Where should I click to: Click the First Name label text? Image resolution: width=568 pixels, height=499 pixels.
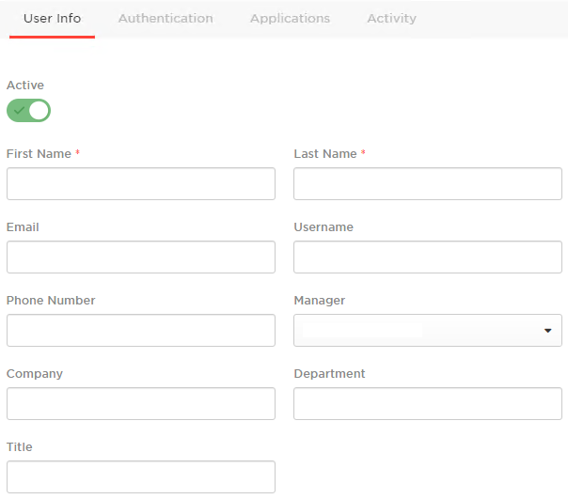39,153
